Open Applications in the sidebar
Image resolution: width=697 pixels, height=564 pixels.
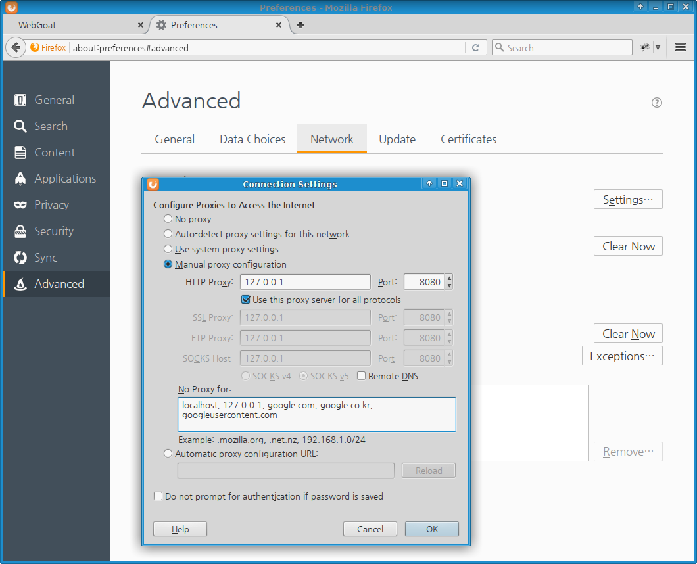tap(56, 178)
